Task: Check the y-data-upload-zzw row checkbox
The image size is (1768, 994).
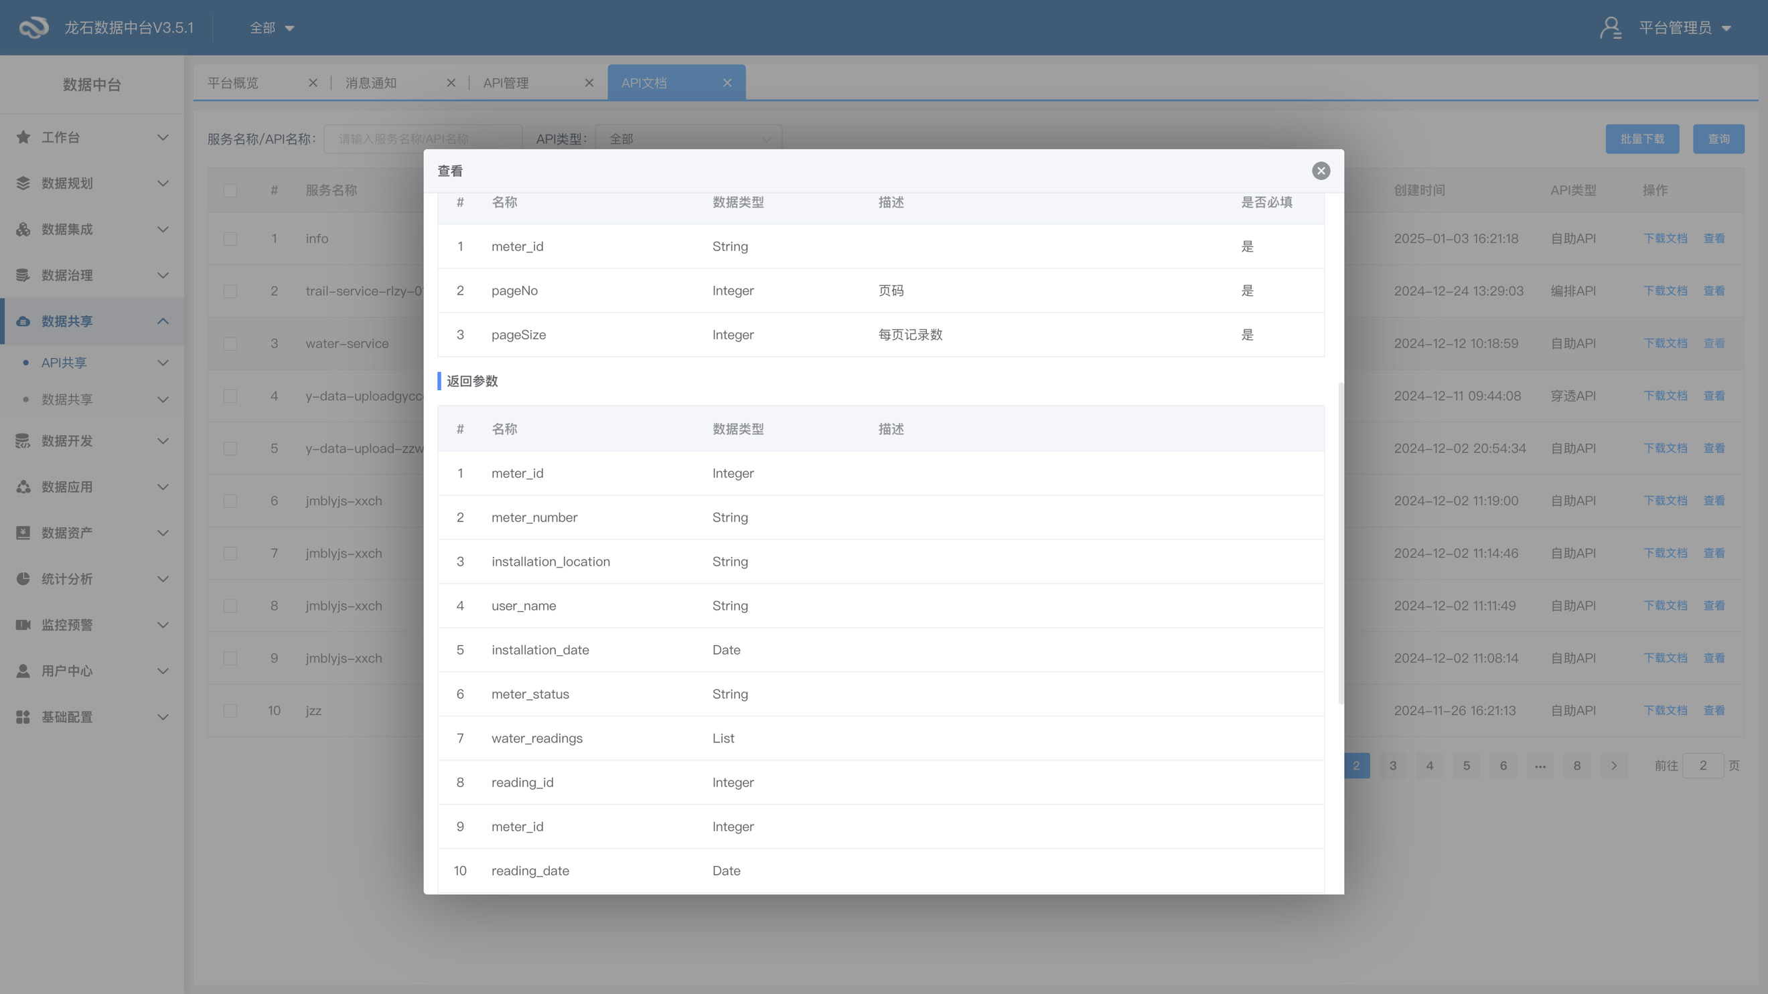Action: tap(230, 448)
